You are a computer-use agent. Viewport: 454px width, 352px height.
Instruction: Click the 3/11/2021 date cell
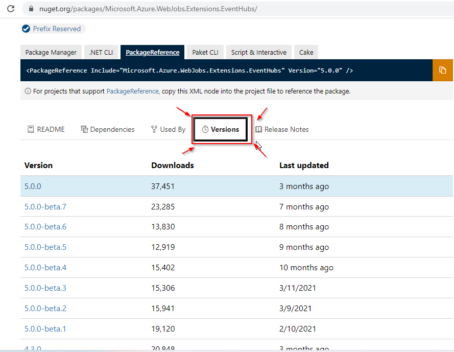point(298,288)
